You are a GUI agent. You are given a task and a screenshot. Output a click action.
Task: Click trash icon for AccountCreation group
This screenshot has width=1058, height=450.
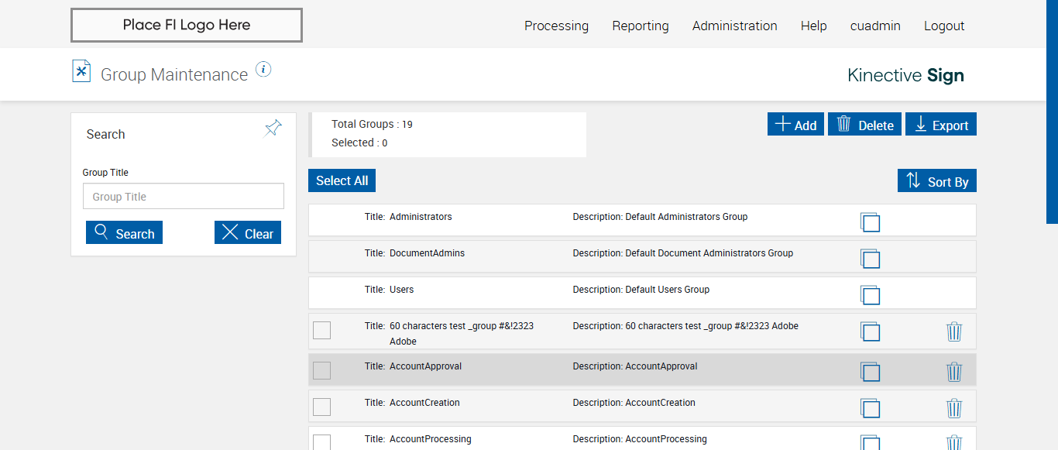pos(954,408)
